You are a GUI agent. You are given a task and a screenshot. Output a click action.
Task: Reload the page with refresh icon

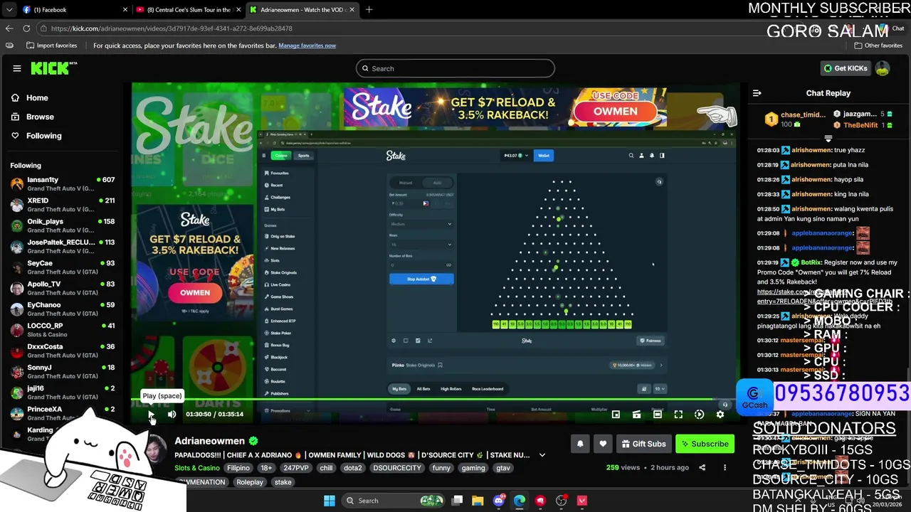(x=26, y=28)
